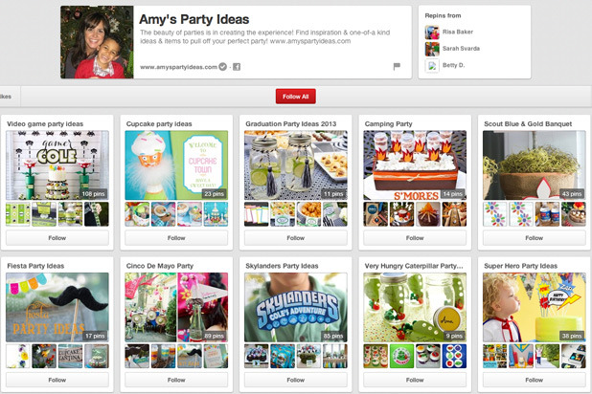The height and width of the screenshot is (394, 592).
Task: Click the verified checkmark badge icon
Action: pyautogui.click(x=222, y=67)
